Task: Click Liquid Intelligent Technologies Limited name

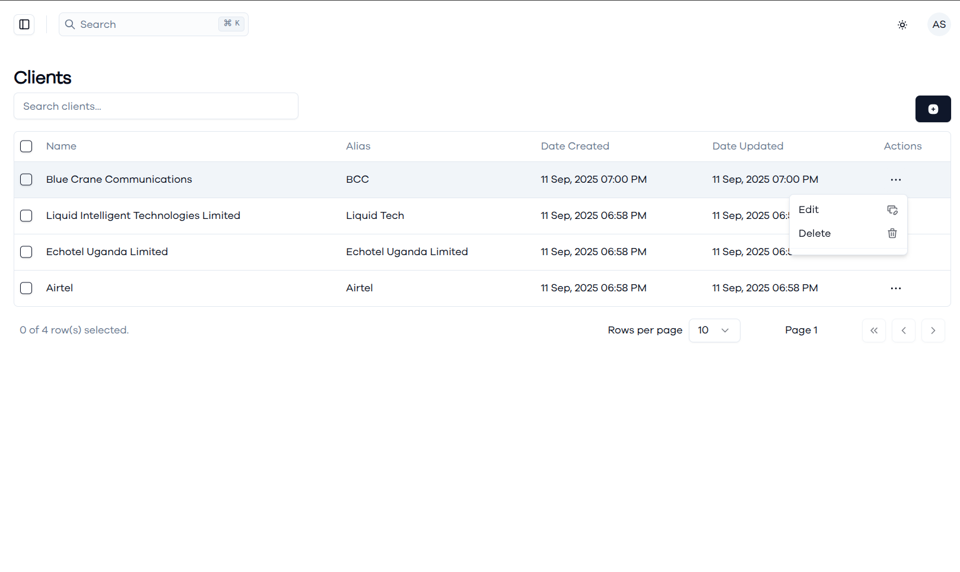Action: [x=143, y=215]
